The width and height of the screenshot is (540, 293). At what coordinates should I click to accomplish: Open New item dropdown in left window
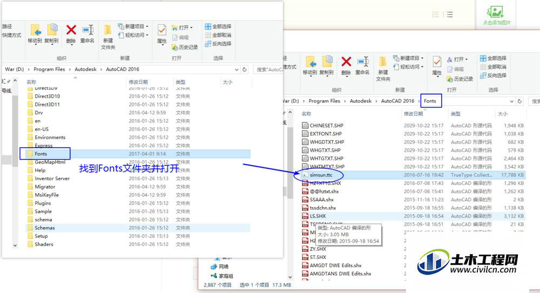tap(133, 26)
